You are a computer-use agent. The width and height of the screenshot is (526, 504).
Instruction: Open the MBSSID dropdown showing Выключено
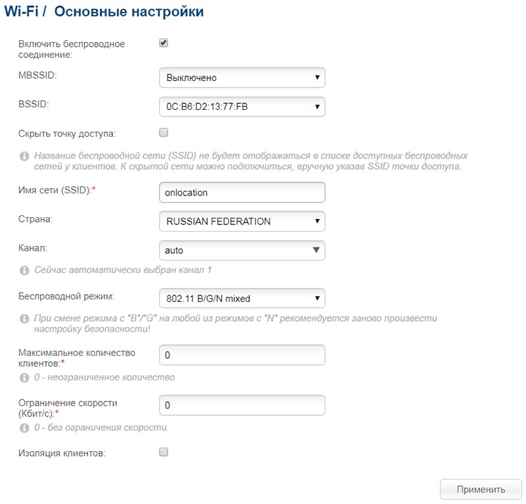click(x=242, y=78)
